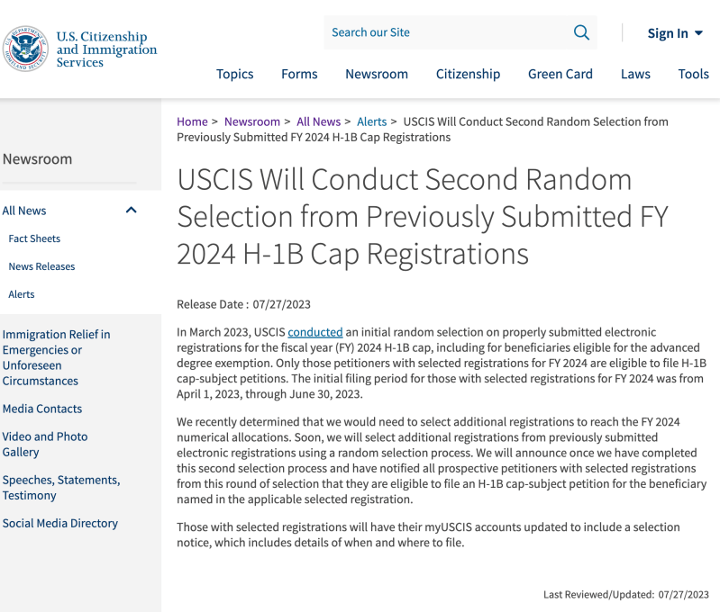
Task: Open the Citizenship navigation item
Action: click(468, 74)
